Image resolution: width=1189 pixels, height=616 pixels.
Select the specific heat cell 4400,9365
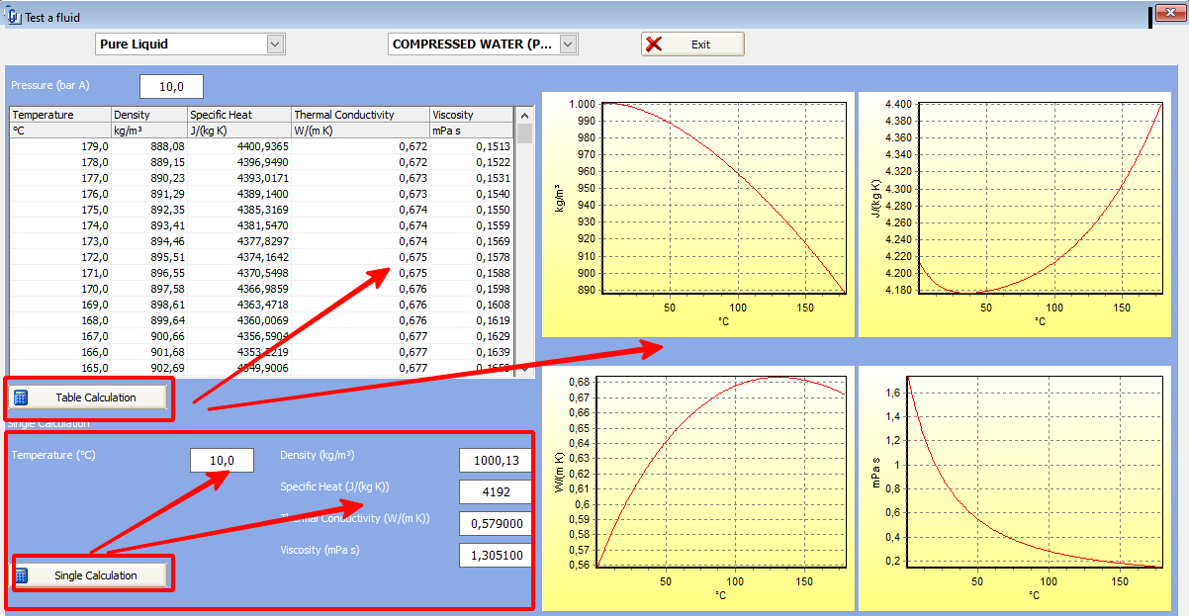(x=239, y=146)
